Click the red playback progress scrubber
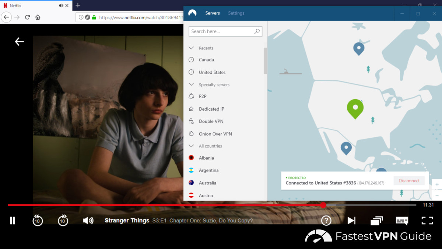The image size is (442, 249). point(323,205)
